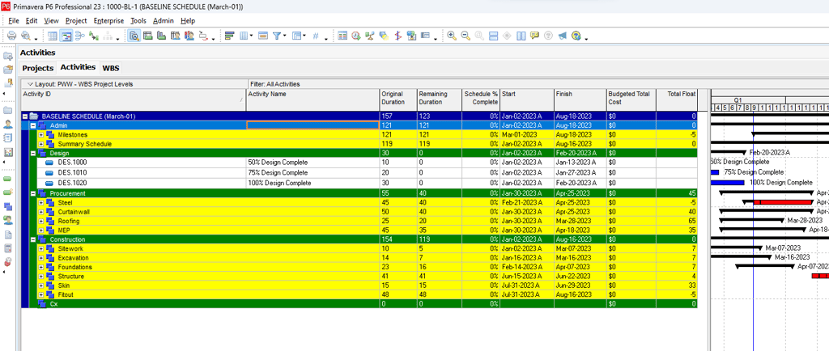Click the megaphone icon in the toolbar

pos(563,36)
